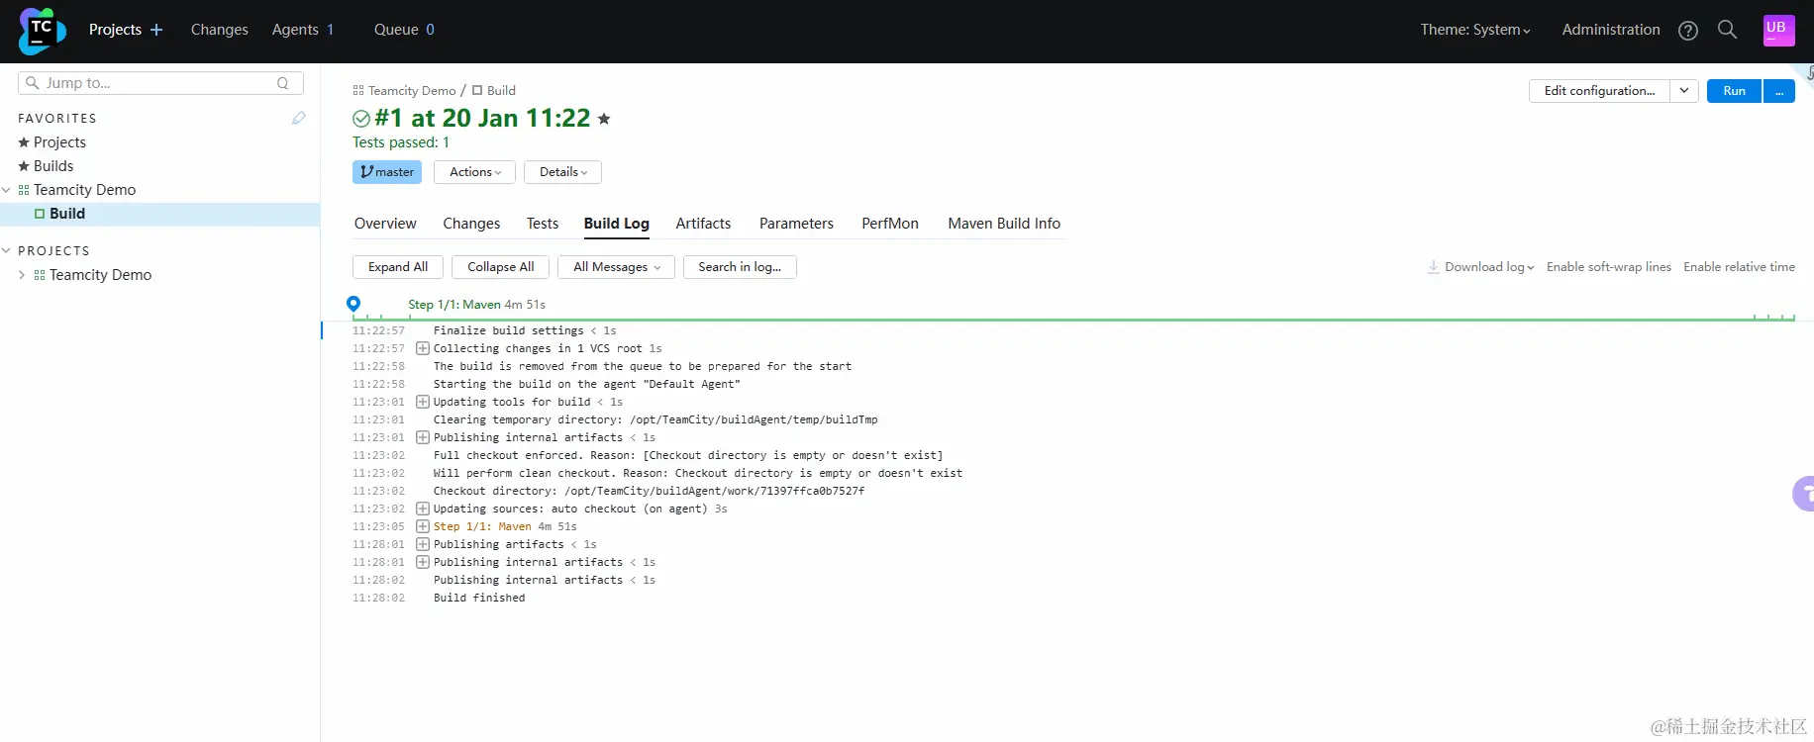The height and width of the screenshot is (742, 1814).
Task: Open the All Messages filter dropdown
Action: (616, 267)
